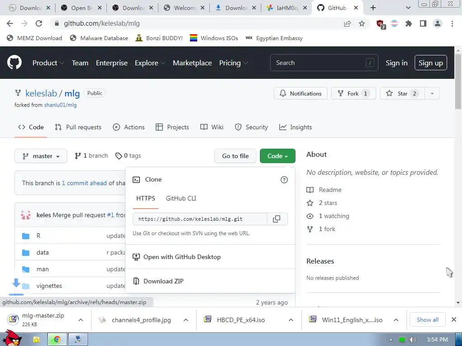Expand options for Win11_English iso download
Viewport: 462px width, 346px height.
coord(396,320)
